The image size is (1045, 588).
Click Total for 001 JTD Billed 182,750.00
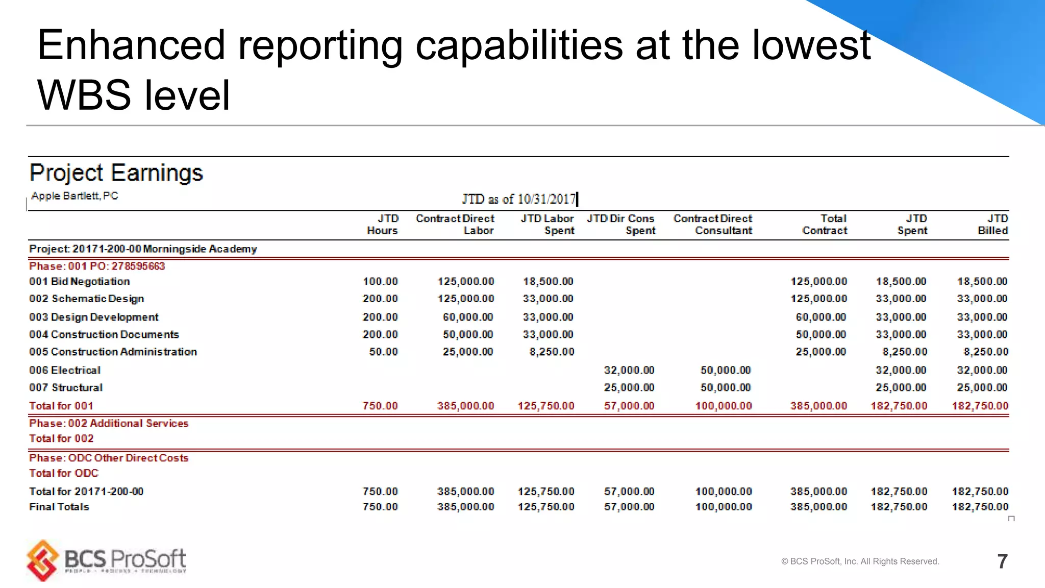981,406
